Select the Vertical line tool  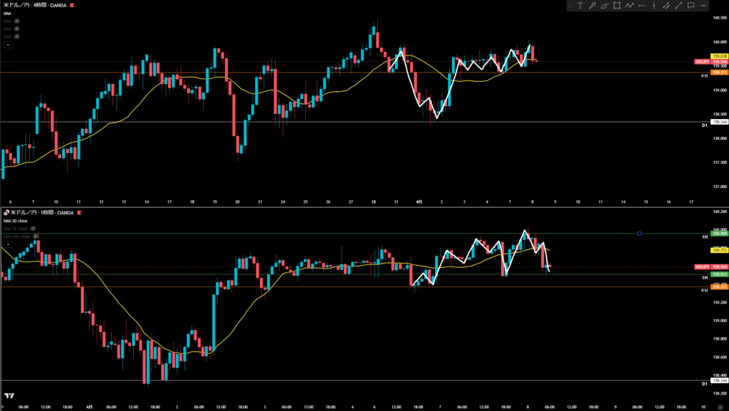coord(654,6)
